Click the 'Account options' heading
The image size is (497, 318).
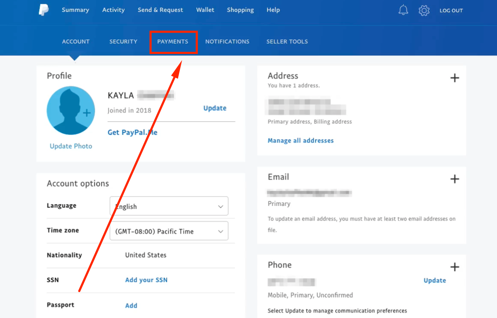[x=78, y=183]
